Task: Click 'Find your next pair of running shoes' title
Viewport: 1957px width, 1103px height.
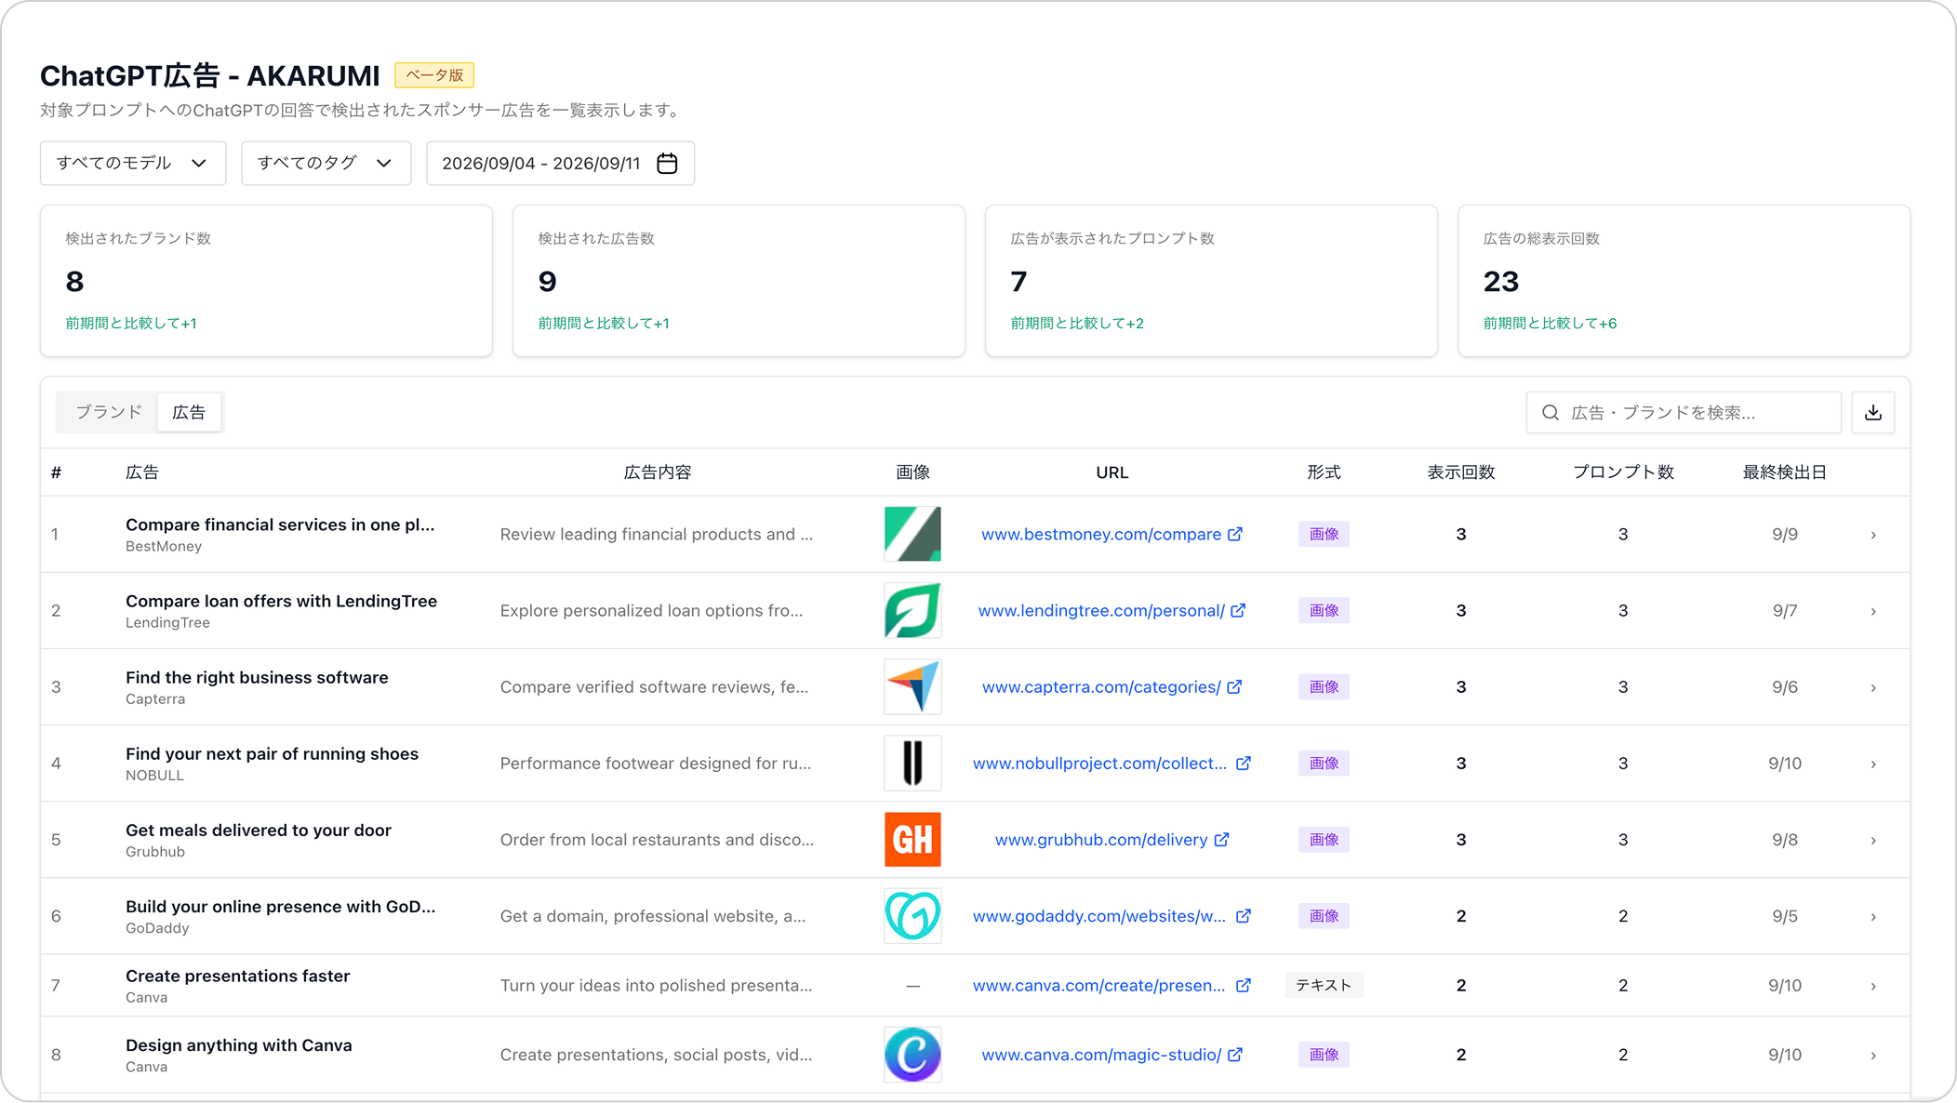Action: tap(272, 753)
